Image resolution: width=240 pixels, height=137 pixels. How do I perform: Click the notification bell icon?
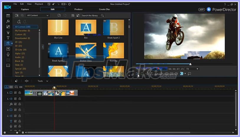[209, 9]
